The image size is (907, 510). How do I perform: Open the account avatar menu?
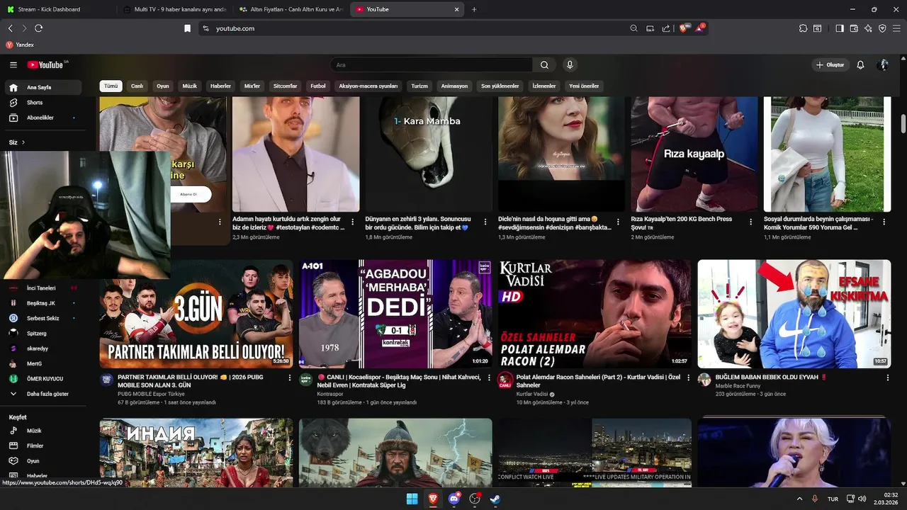(x=882, y=64)
